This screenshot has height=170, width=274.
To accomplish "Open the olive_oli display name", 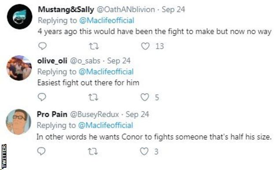I will tap(52, 61).
